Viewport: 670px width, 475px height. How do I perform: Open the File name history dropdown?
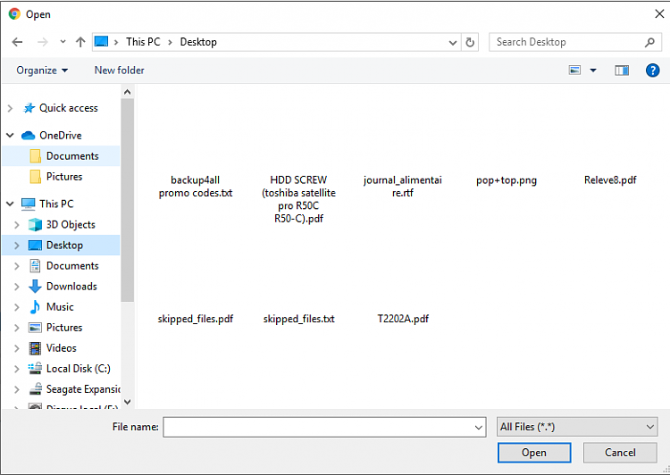coord(479,427)
